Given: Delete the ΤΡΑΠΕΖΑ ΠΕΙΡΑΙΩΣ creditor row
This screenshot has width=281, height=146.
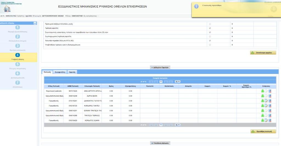Looking at the screenshot, I should [270, 115].
